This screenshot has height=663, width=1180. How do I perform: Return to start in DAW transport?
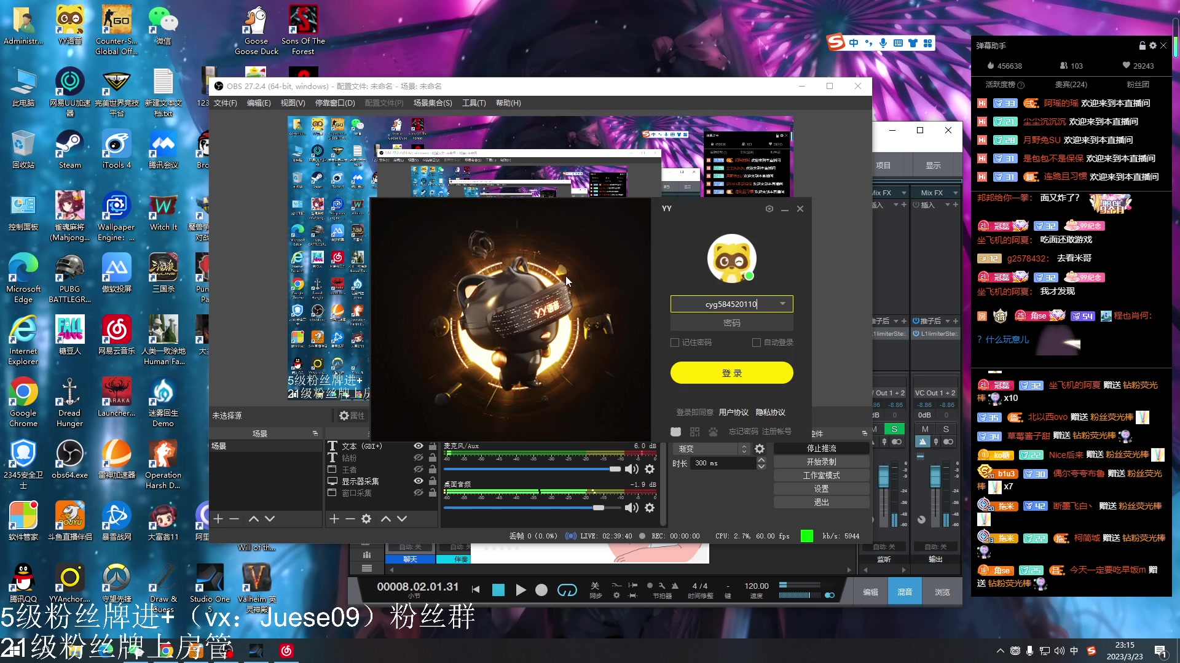(x=476, y=589)
